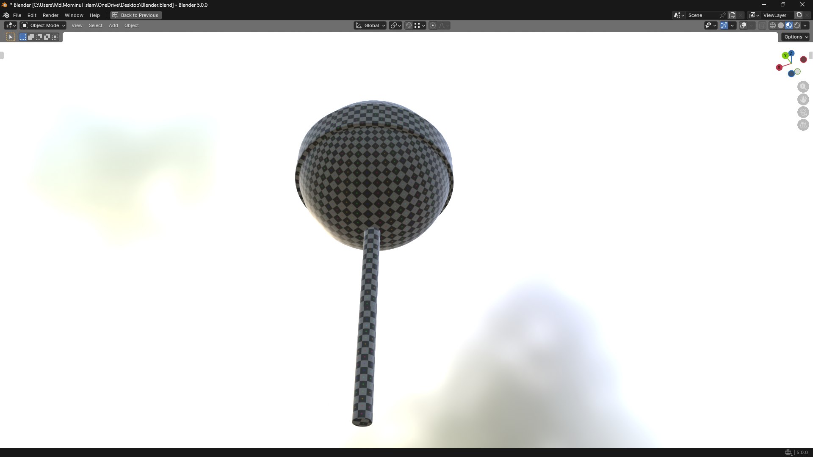Select the Select Box tool icon
This screenshot has width=813, height=457.
coord(11,37)
